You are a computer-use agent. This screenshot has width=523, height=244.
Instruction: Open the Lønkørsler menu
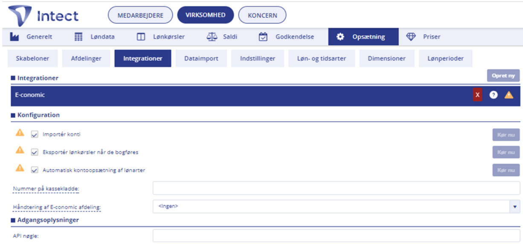(x=161, y=37)
